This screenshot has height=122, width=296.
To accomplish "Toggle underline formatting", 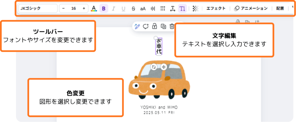I will (123, 8).
